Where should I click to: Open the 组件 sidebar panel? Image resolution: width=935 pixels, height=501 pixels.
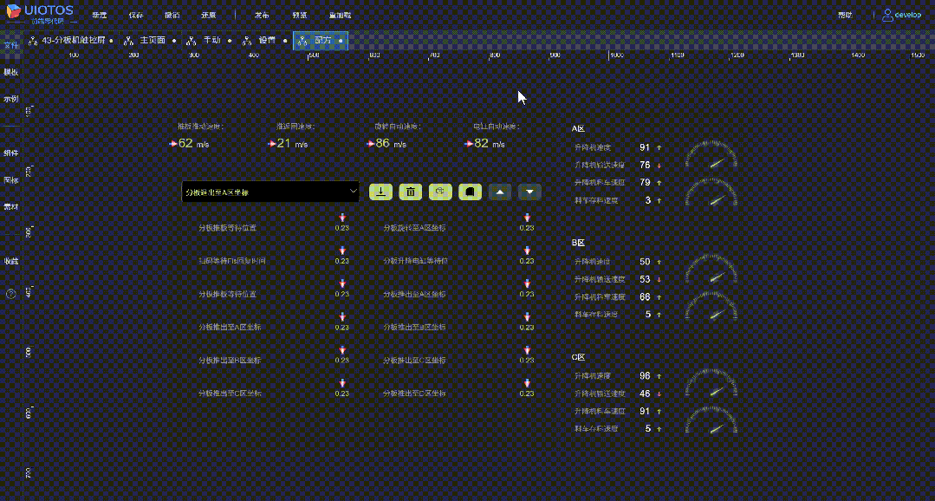click(10, 153)
